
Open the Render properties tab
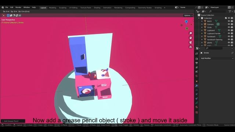(197, 59)
